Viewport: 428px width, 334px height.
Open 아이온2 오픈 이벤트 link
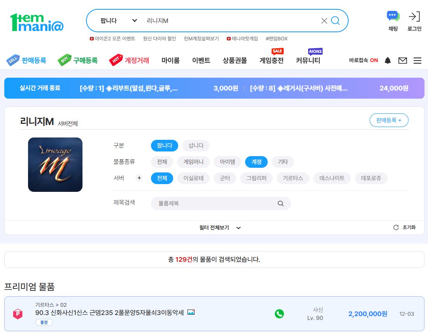click(x=112, y=39)
